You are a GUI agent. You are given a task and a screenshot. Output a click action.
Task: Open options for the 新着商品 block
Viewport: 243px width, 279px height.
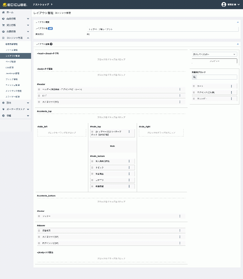tap(129, 174)
